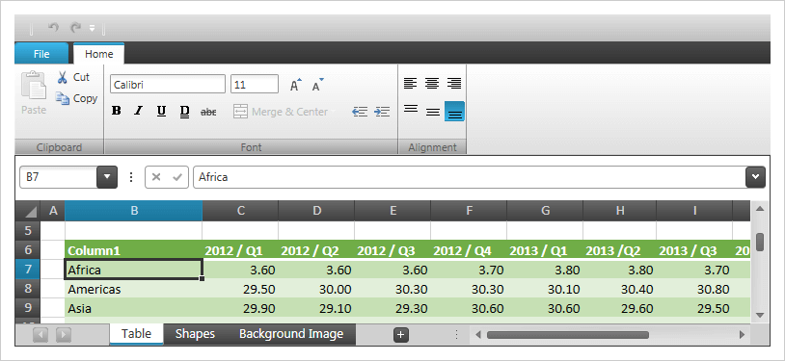Image resolution: width=785 pixels, height=361 pixels.
Task: Click the 29.50 cell in Americas row
Action: point(240,289)
